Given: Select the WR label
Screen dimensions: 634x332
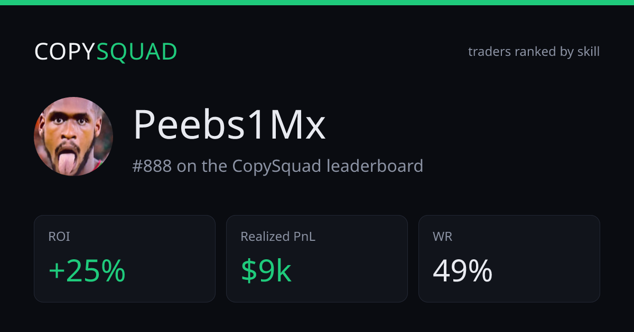Looking at the screenshot, I should point(443,237).
